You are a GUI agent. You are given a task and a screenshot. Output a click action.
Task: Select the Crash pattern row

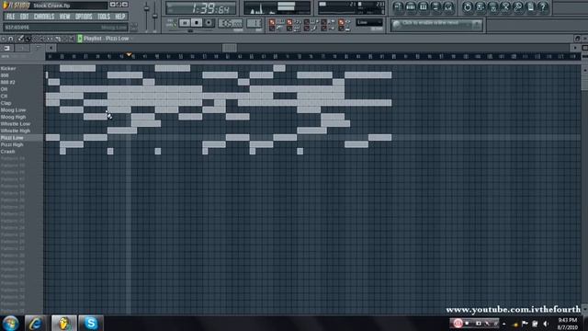tap(21, 152)
